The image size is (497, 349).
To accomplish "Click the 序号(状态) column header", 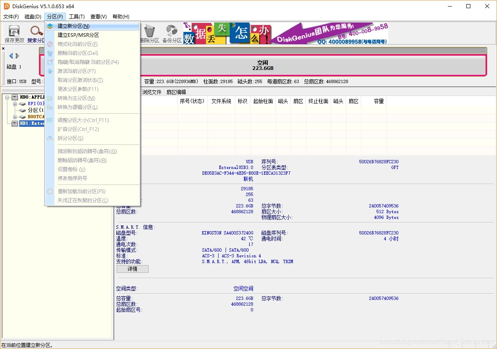I will tap(192, 101).
